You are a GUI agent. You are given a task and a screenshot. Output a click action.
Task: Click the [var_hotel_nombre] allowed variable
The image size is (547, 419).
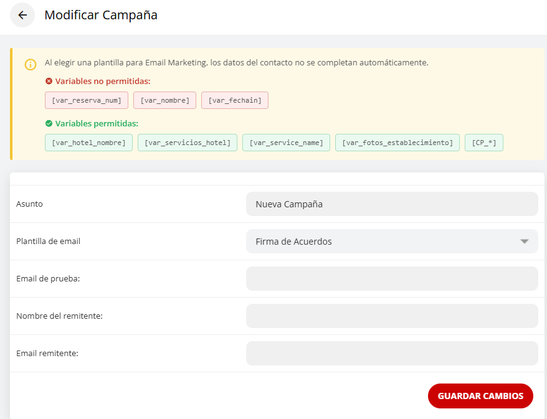tap(88, 143)
